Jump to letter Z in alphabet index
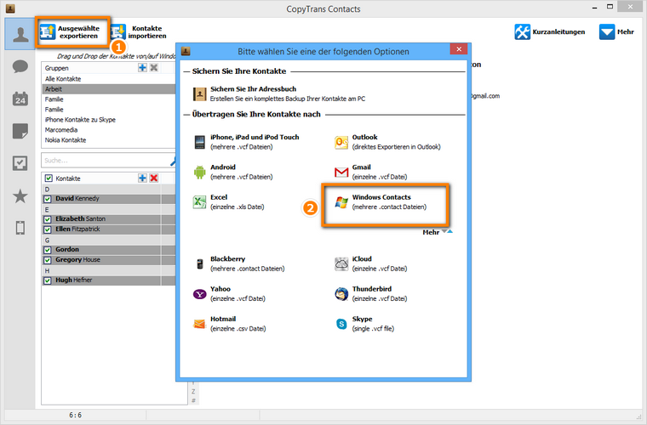The image size is (647, 425). tap(193, 392)
